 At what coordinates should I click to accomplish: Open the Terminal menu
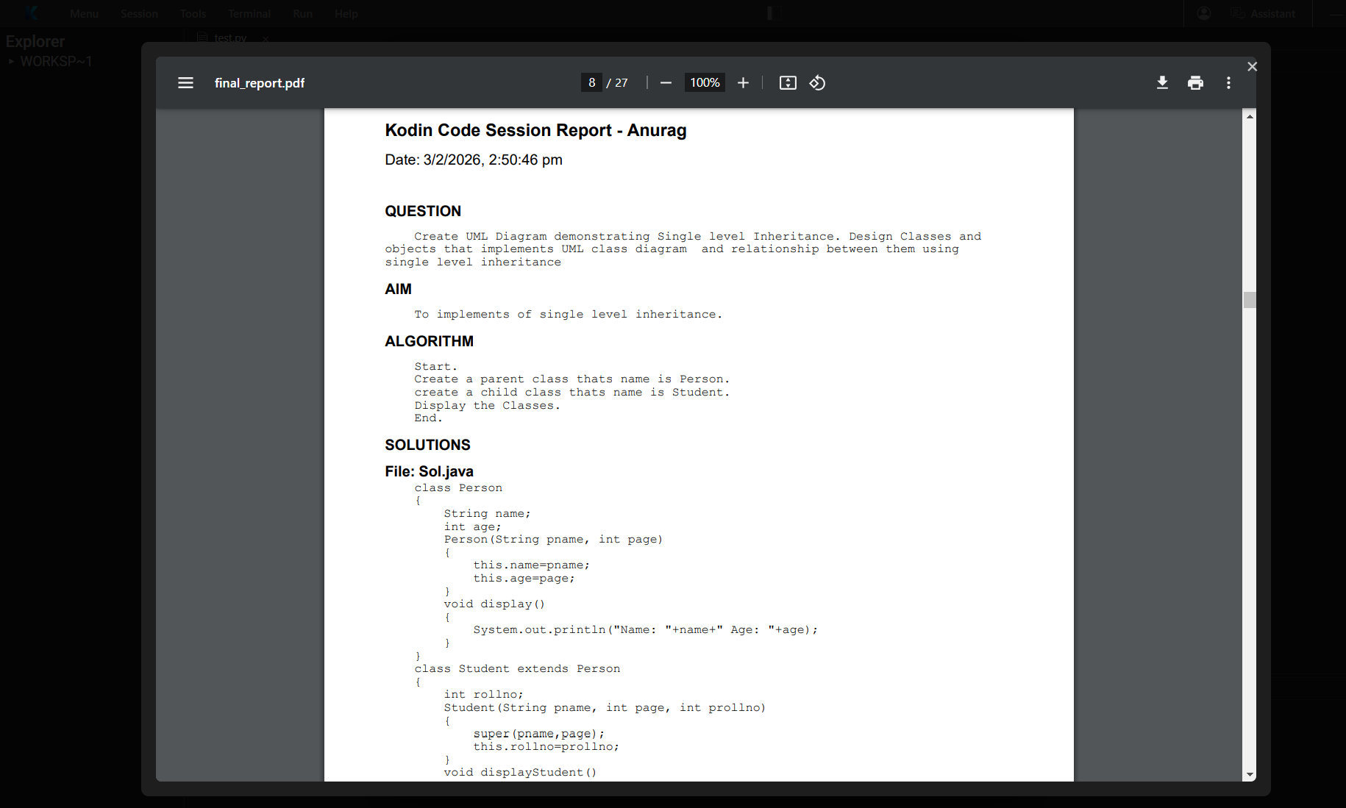coord(249,13)
